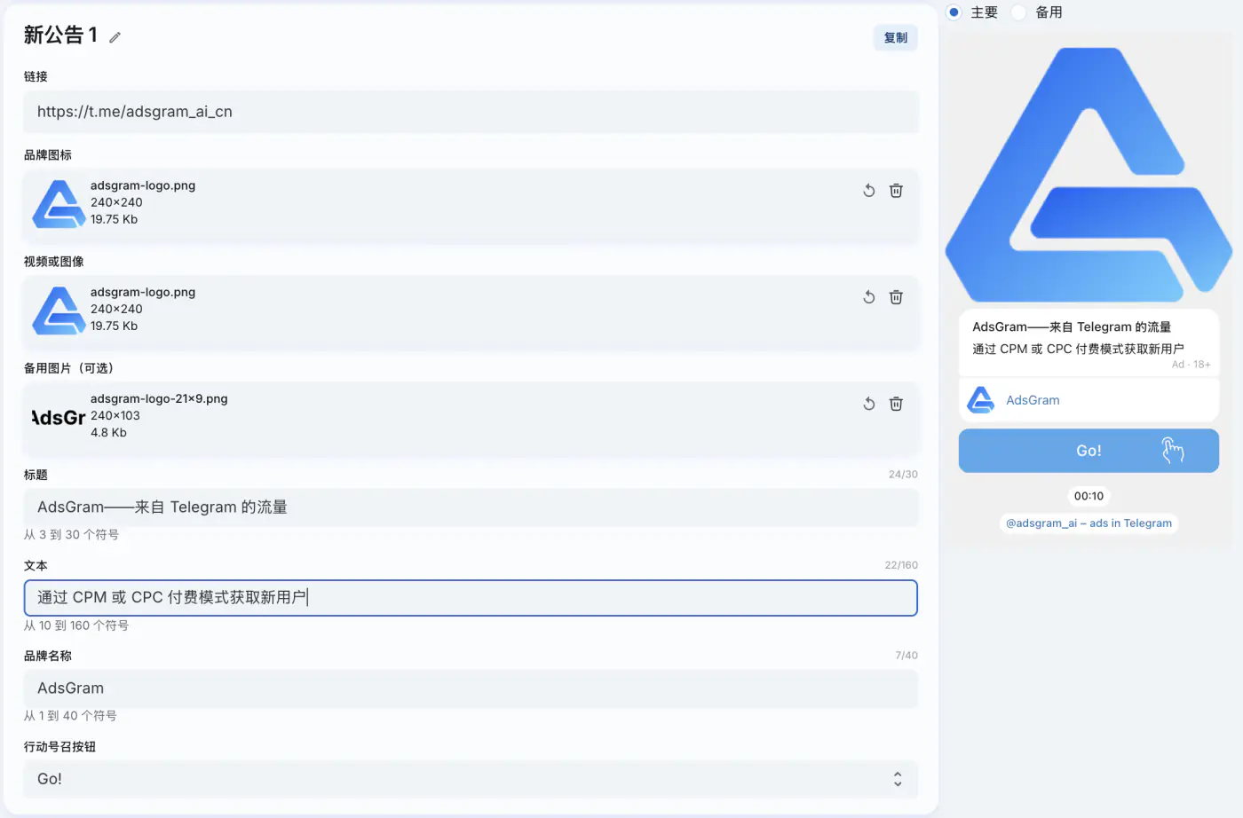Focus the 文本 input field

pyautogui.click(x=471, y=598)
